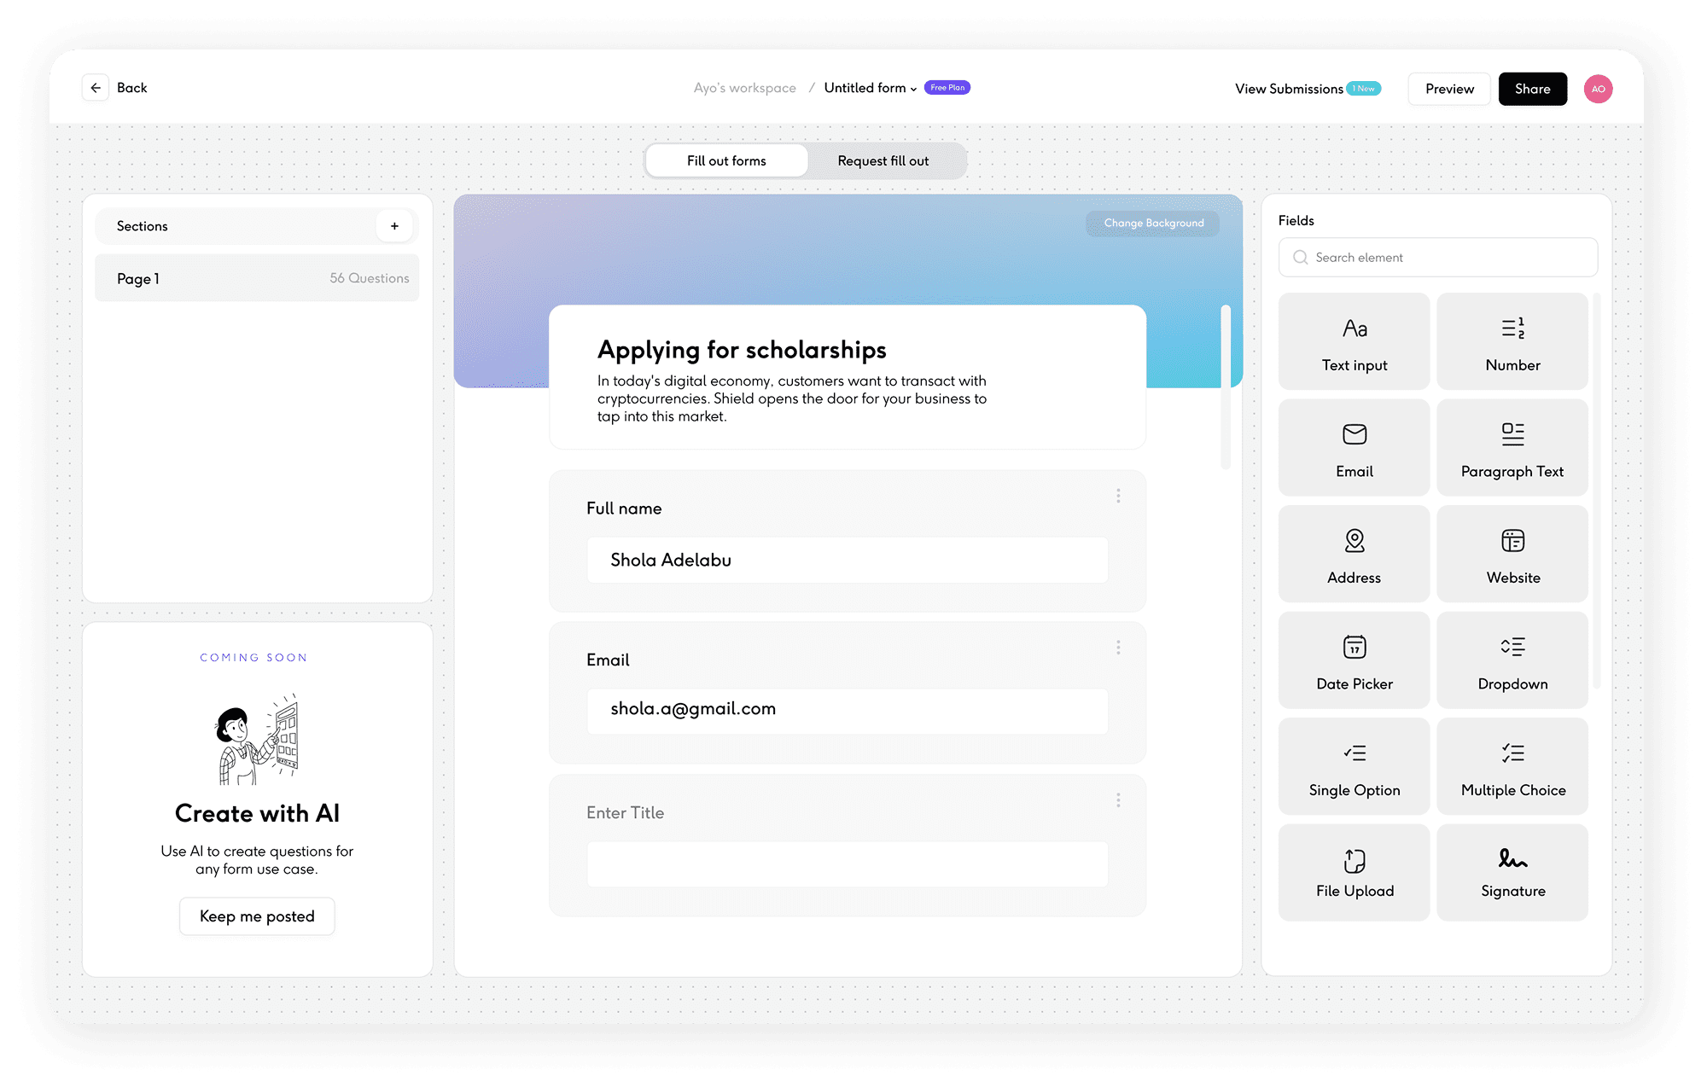The height and width of the screenshot is (1087, 1707).
Task: Add the Date Picker field
Action: [x=1354, y=660]
